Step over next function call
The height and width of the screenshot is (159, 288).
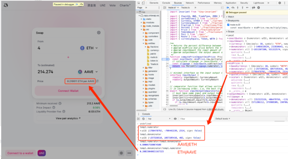233,8
